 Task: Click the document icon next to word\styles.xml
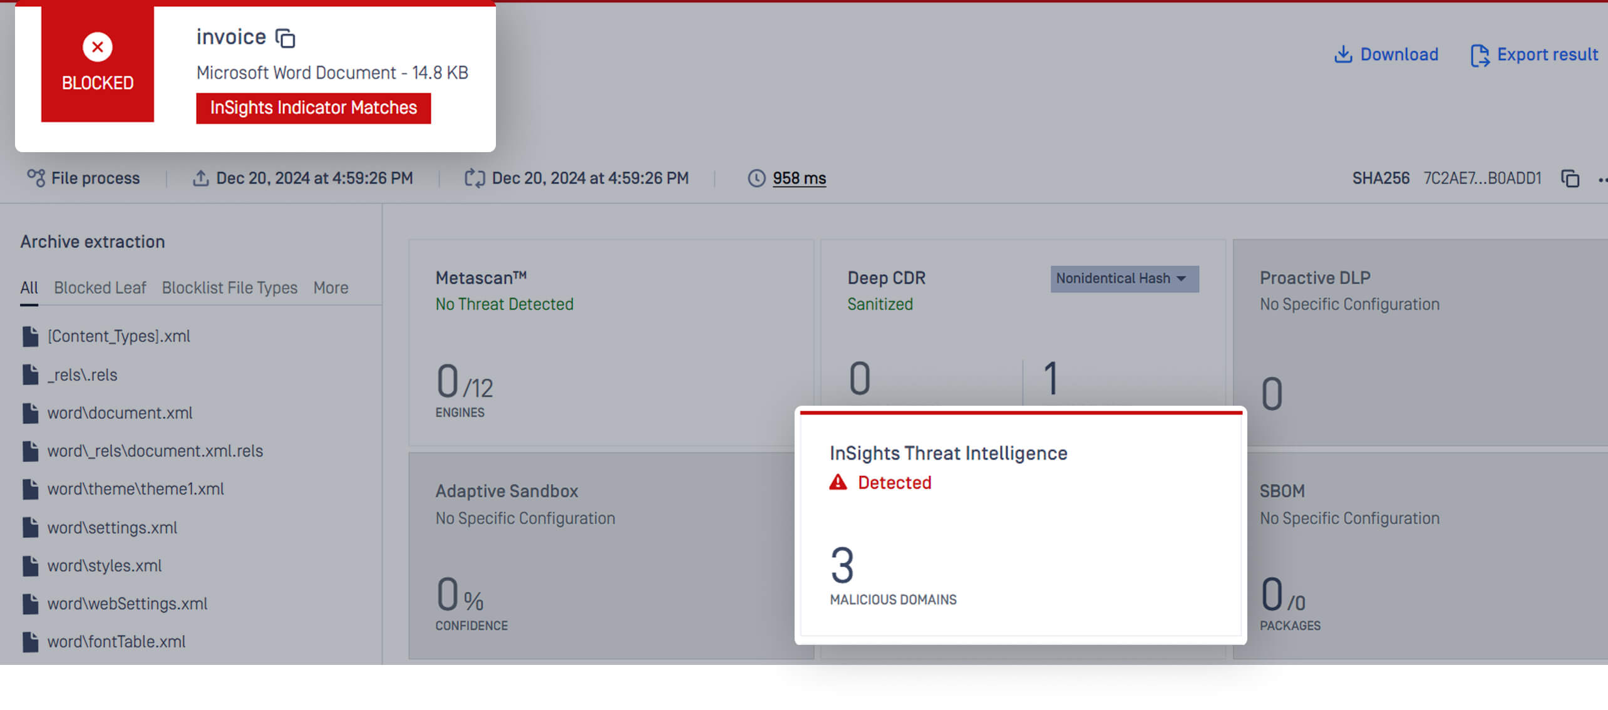tap(29, 565)
